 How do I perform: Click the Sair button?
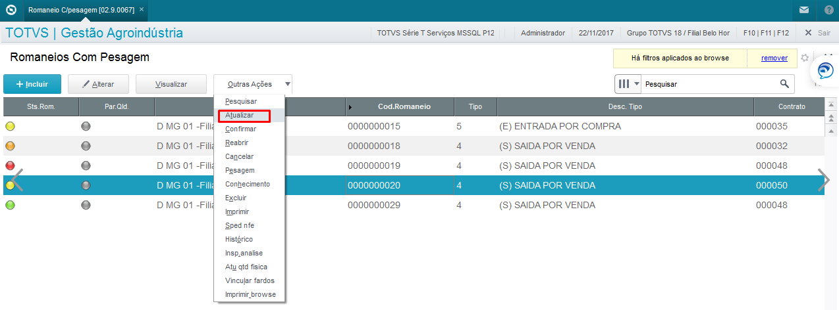point(817,32)
